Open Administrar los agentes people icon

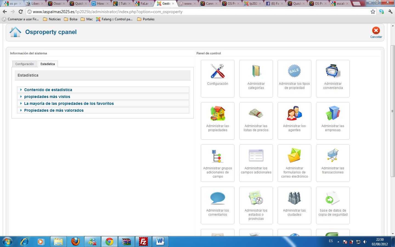(x=294, y=113)
